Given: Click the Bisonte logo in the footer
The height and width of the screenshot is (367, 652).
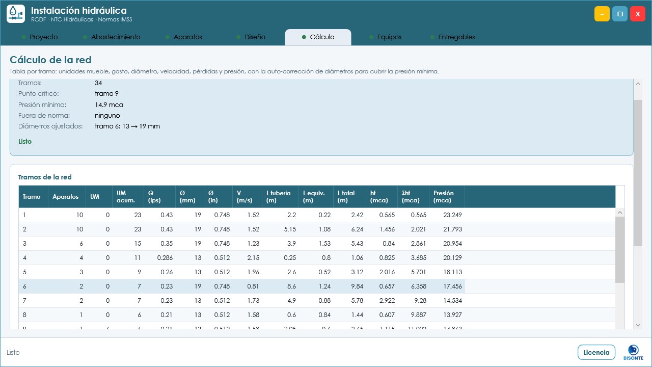Looking at the screenshot, I should coord(633,352).
